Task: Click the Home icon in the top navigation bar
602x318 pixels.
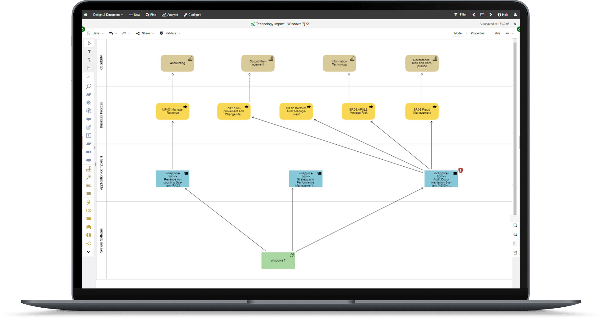Action: coord(86,15)
